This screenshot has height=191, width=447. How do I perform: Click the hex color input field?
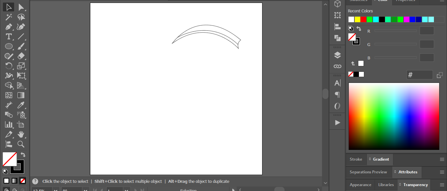[420, 75]
